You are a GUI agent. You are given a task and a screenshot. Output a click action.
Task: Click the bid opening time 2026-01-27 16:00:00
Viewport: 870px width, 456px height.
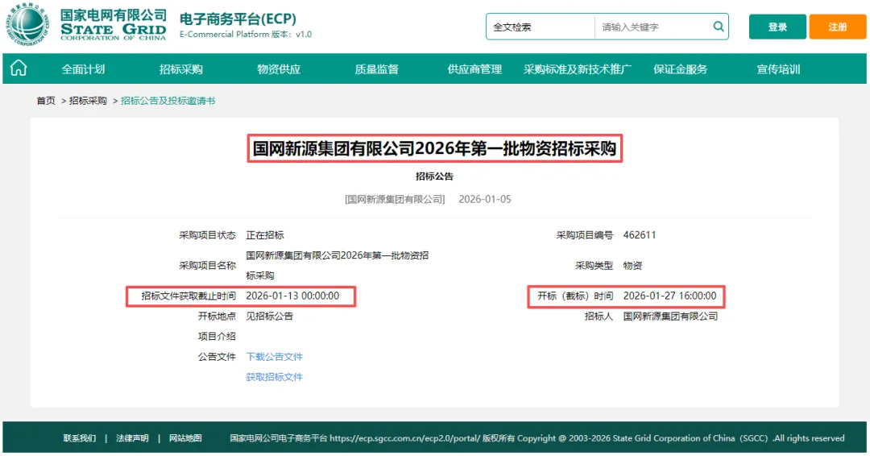[669, 296]
